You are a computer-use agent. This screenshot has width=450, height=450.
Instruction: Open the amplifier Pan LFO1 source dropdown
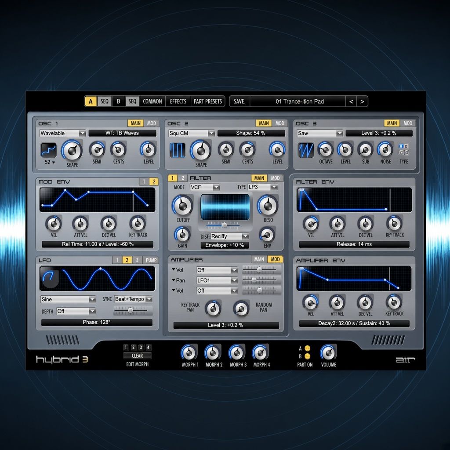(x=217, y=280)
